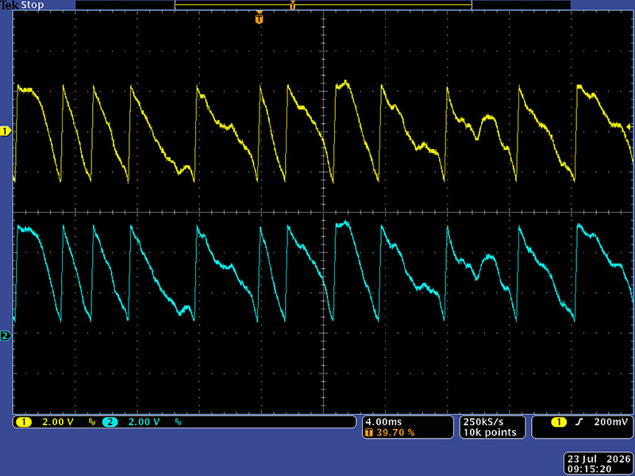Click the trigger source channel 1 badge
The image size is (635, 476).
[559, 422]
